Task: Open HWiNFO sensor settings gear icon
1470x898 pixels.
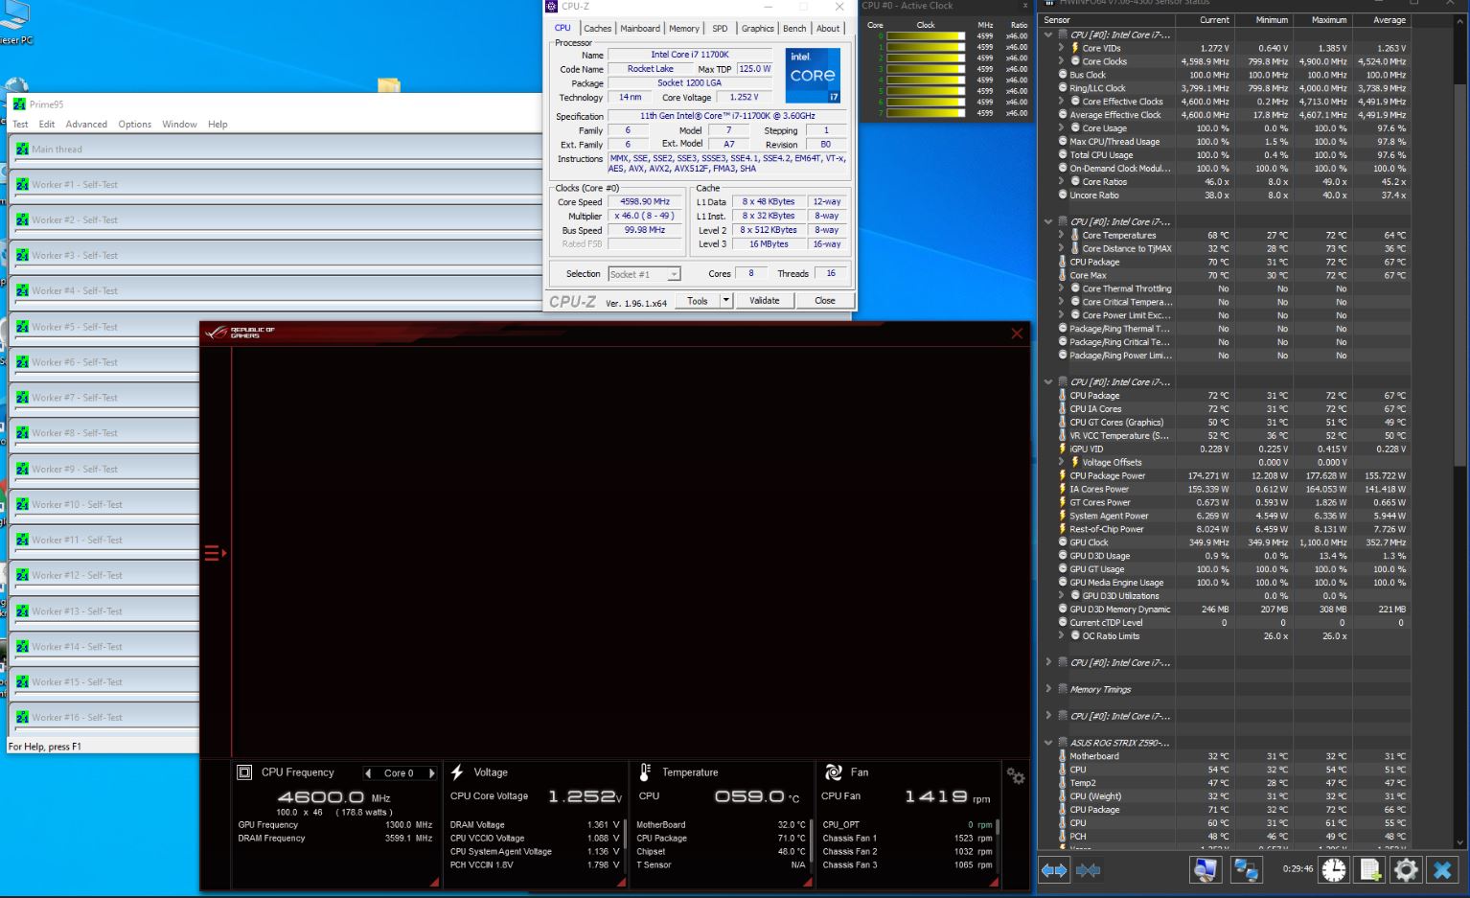Action: coord(1406,869)
